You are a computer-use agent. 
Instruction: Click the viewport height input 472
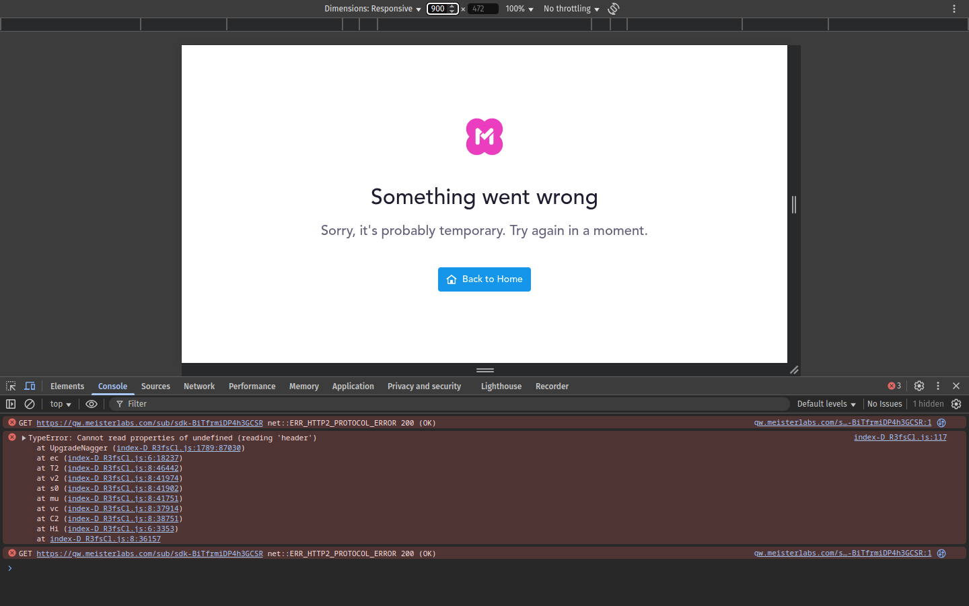(x=482, y=9)
